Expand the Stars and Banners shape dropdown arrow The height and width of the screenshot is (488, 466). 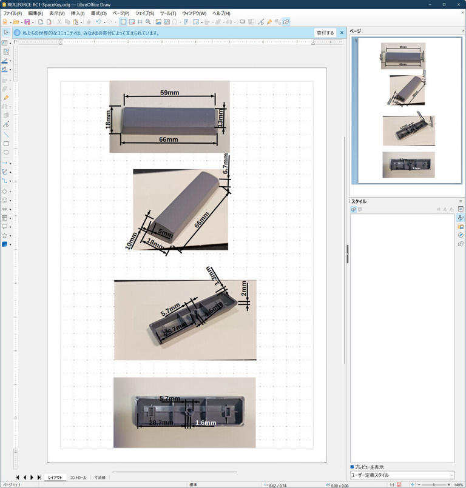tap(10, 236)
